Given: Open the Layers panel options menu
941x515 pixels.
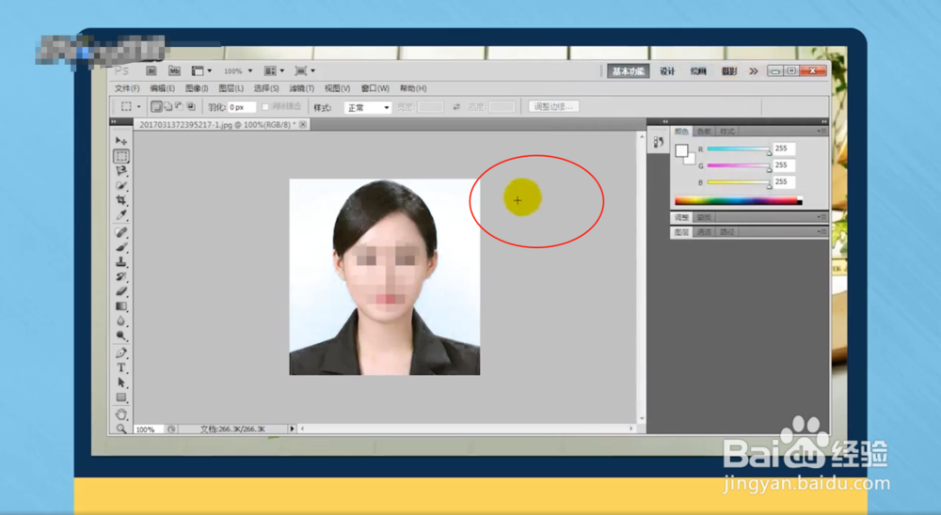Looking at the screenshot, I should (x=821, y=231).
